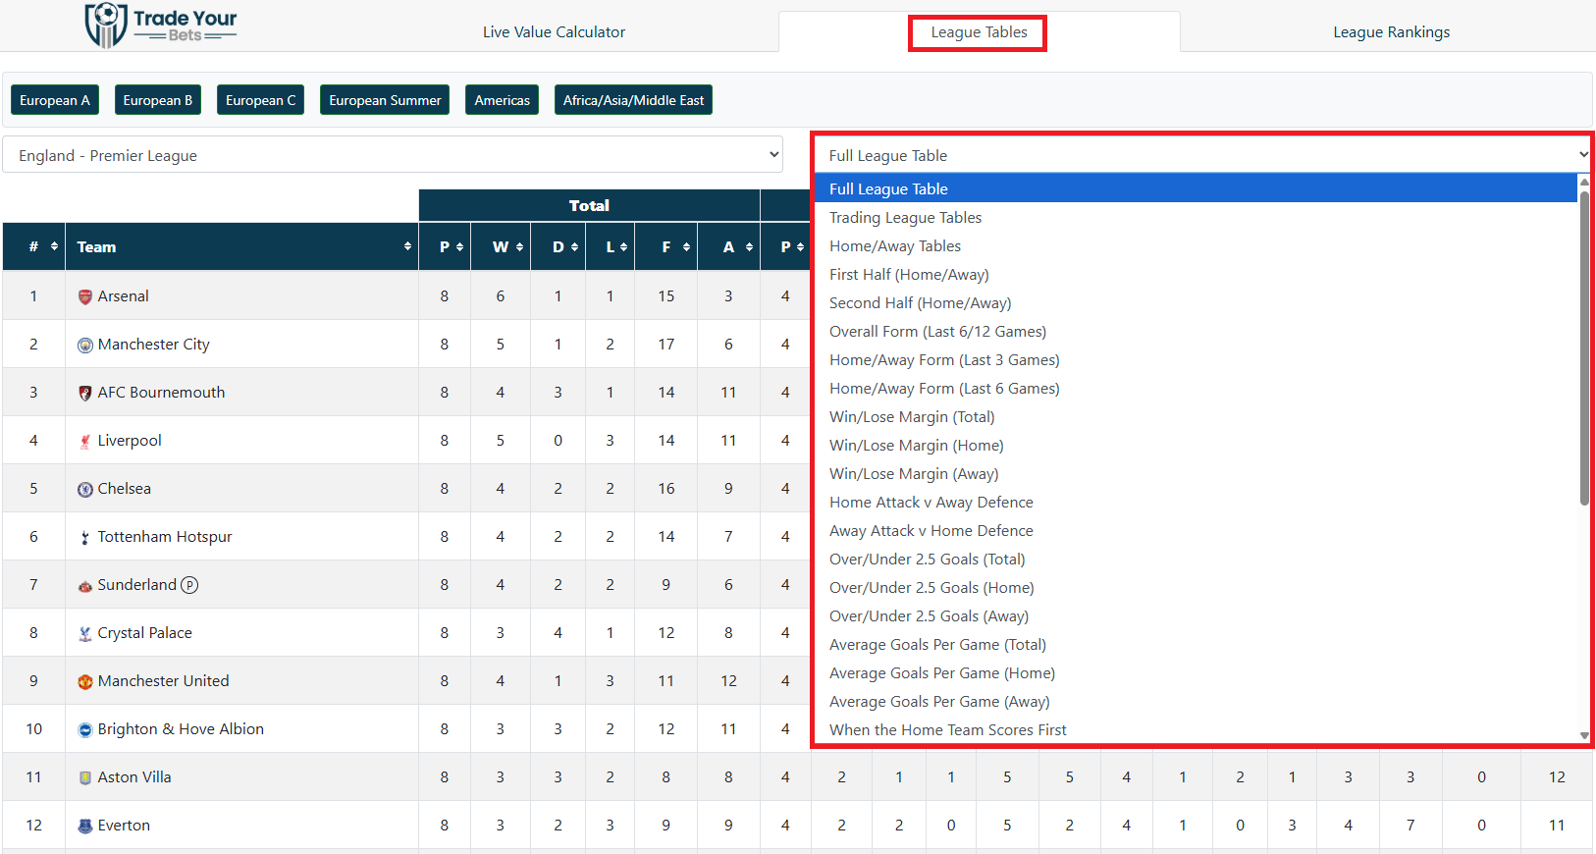Image resolution: width=1596 pixels, height=854 pixels.
Task: Open the League Rankings tab
Action: coord(1390,32)
